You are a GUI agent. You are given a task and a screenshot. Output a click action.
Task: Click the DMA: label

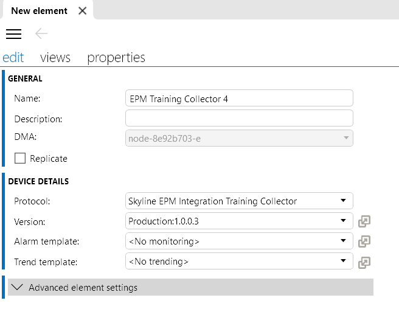[26, 137]
